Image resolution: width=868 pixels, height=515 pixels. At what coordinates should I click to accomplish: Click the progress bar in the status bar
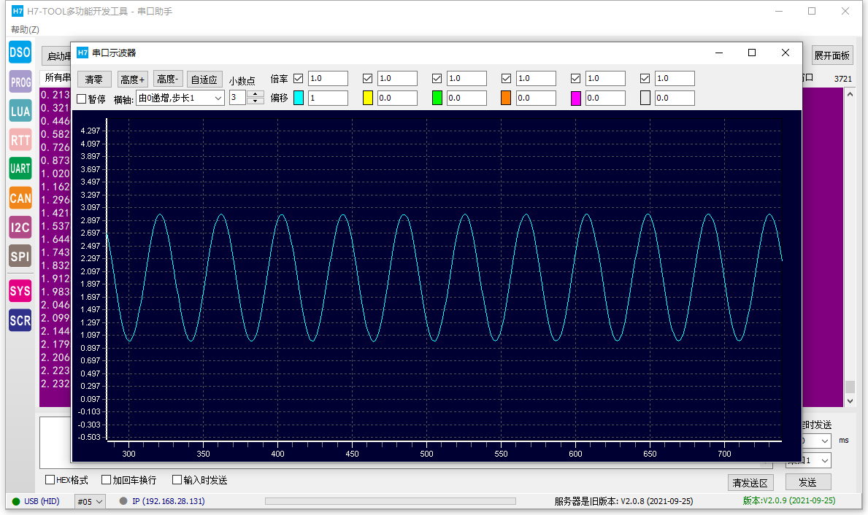coord(391,501)
